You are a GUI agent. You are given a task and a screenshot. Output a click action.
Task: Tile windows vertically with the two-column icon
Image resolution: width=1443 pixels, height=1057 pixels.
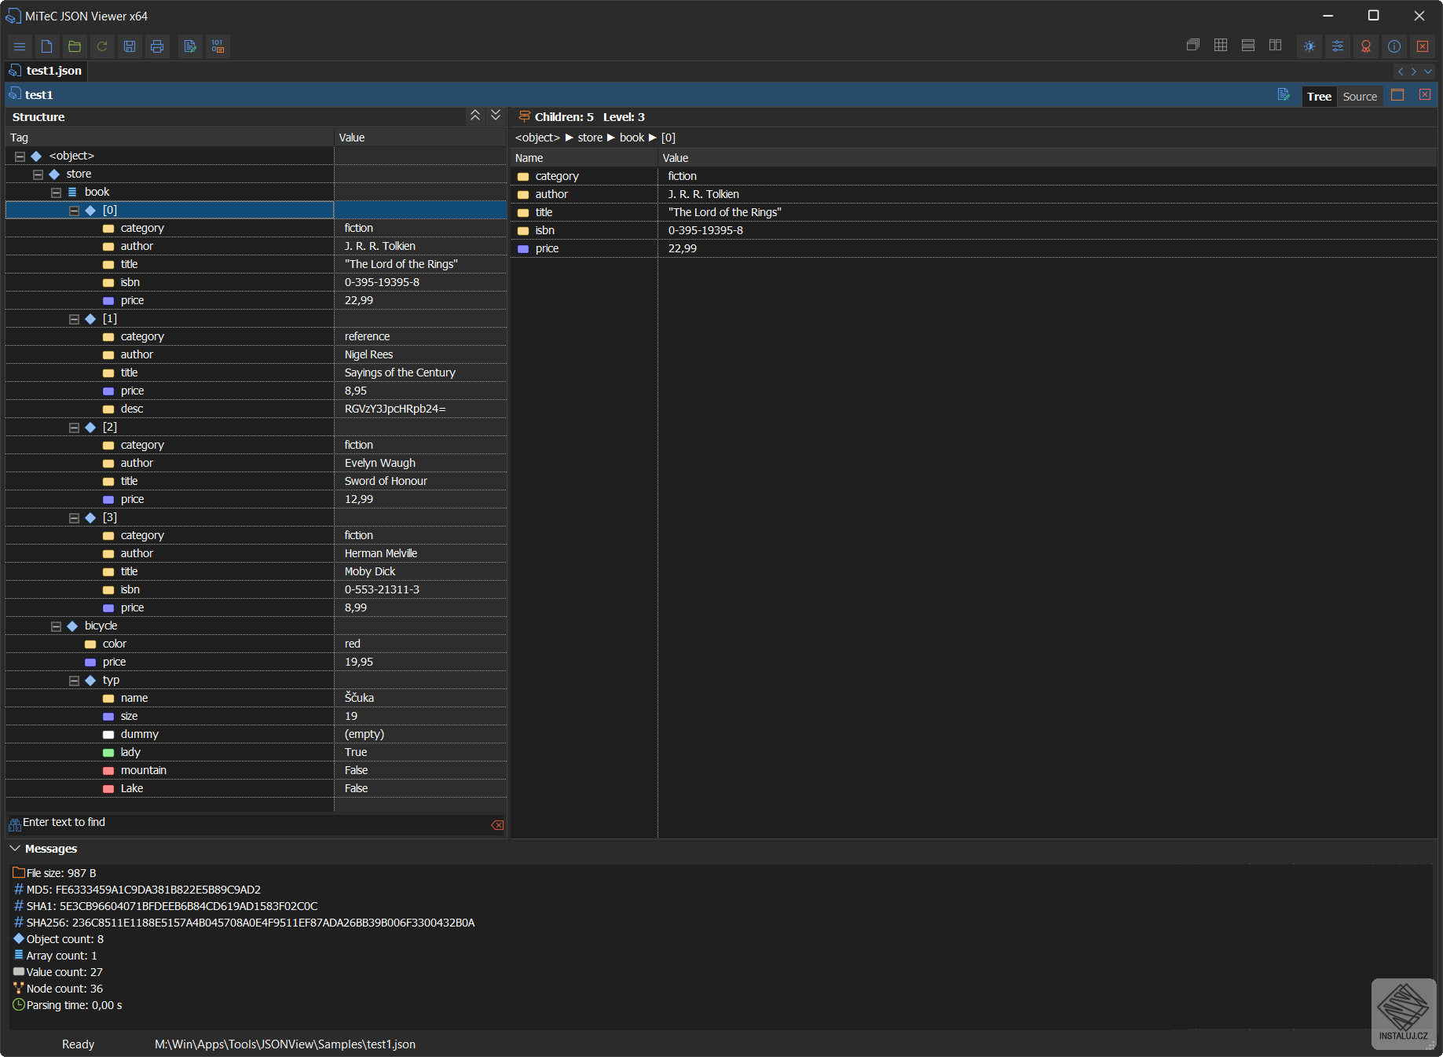[1276, 46]
